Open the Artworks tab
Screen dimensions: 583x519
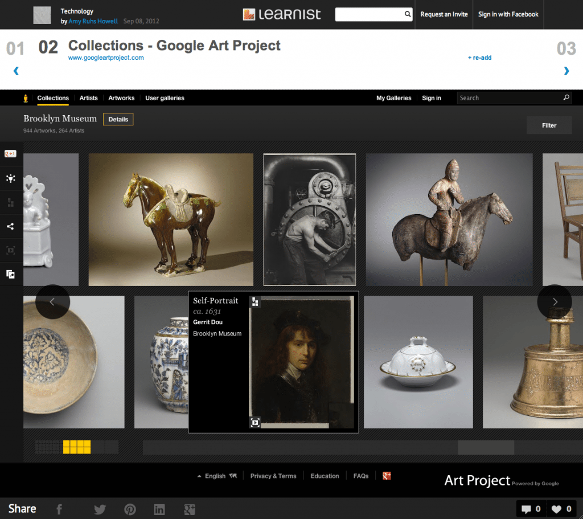point(121,98)
